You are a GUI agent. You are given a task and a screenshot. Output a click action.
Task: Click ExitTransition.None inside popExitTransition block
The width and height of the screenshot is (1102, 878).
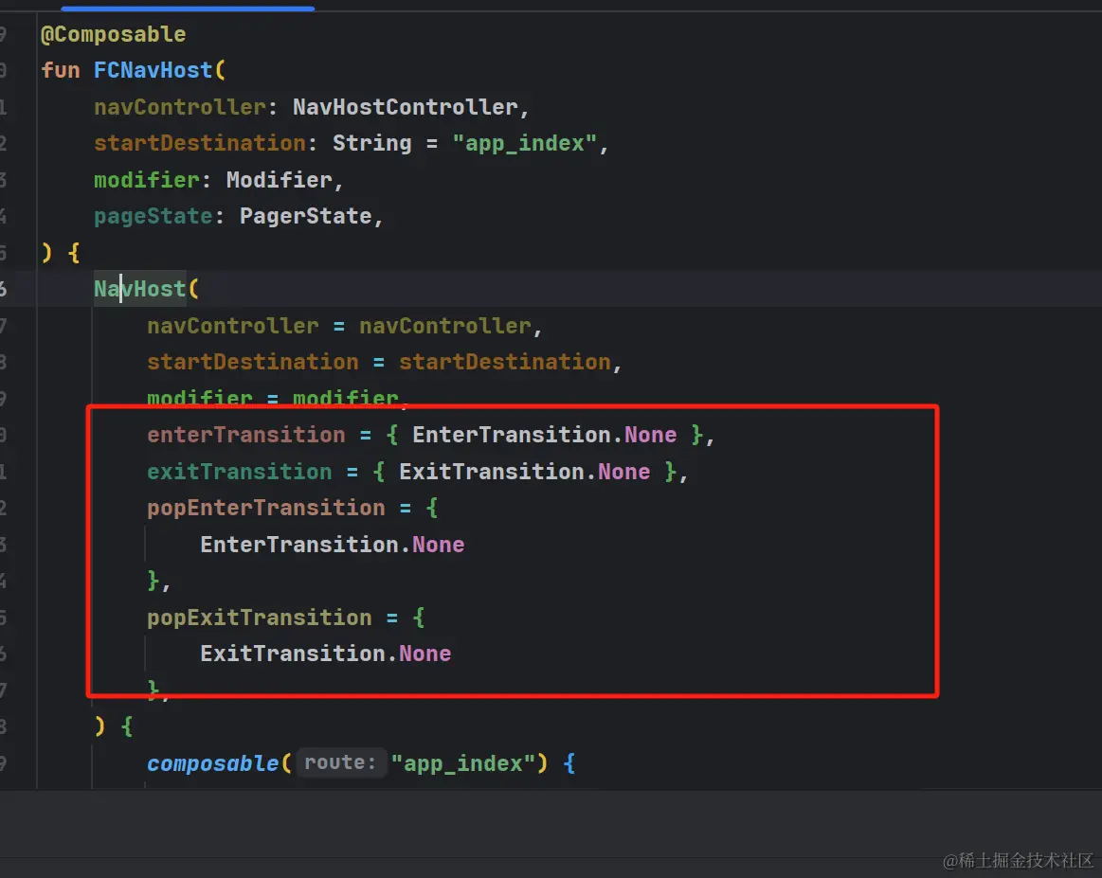point(325,654)
